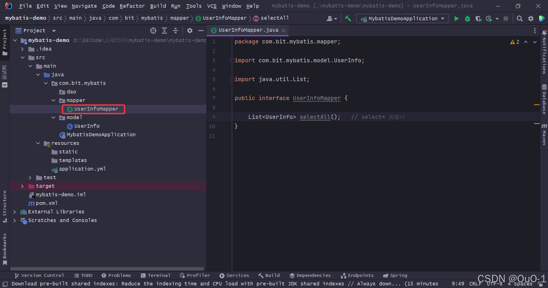Hide the Project panel with minus icon
548x288 pixels.
pos(201,31)
